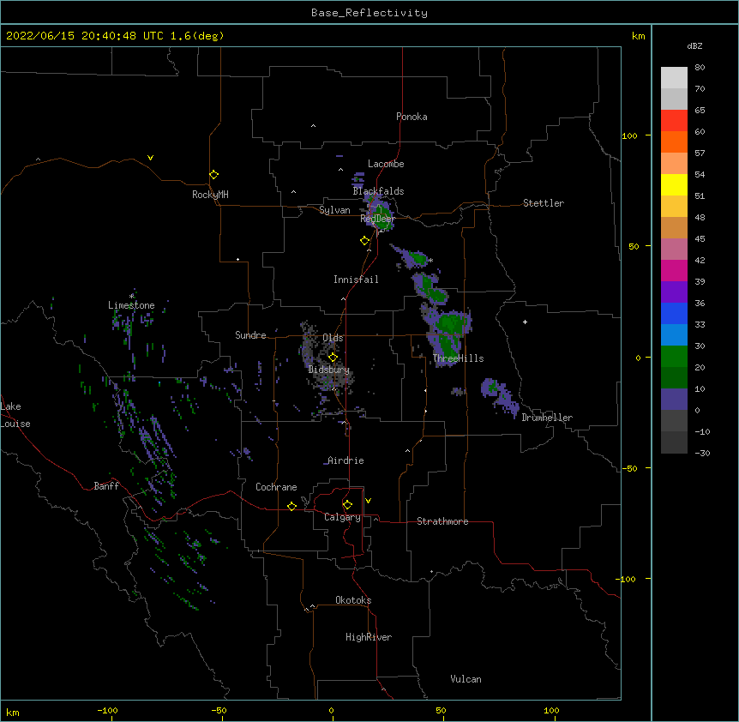Click the Strathmore label
Image resolution: width=739 pixels, height=722 pixels.
442,521
